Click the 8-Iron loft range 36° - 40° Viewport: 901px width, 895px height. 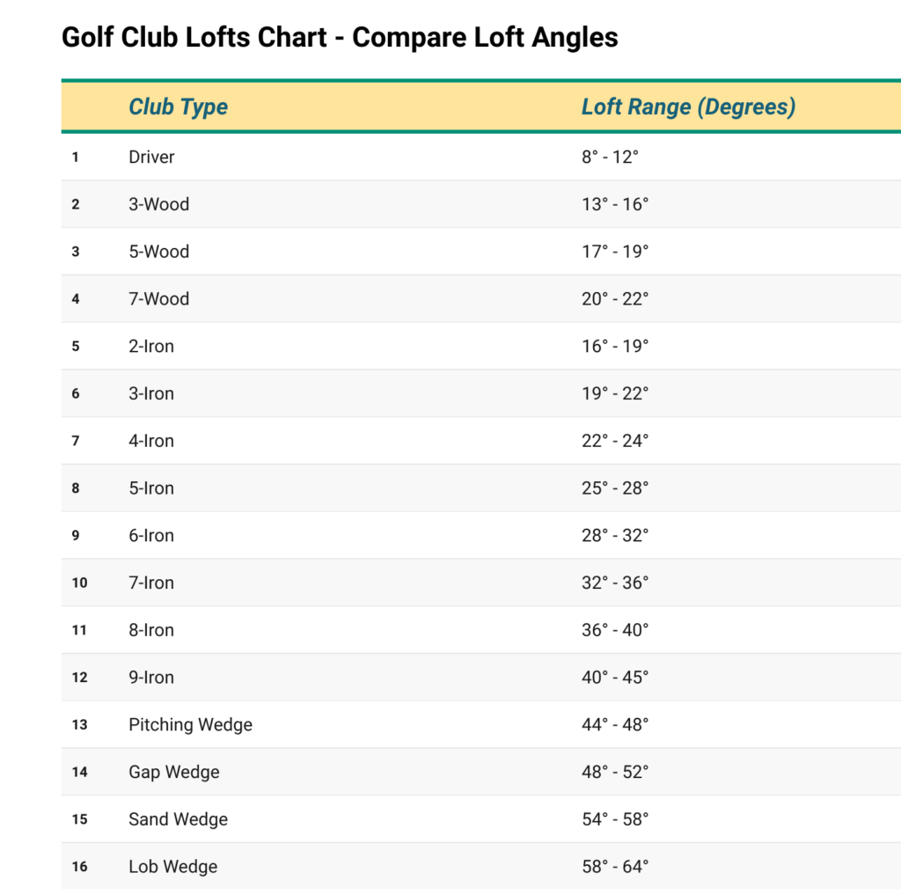tap(614, 631)
